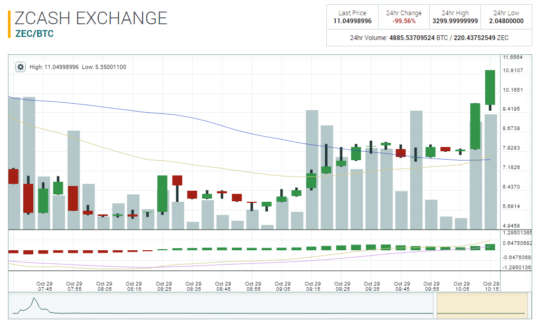The height and width of the screenshot is (324, 537).
Task: Click the 10:05 time axis label
Action: 461,287
